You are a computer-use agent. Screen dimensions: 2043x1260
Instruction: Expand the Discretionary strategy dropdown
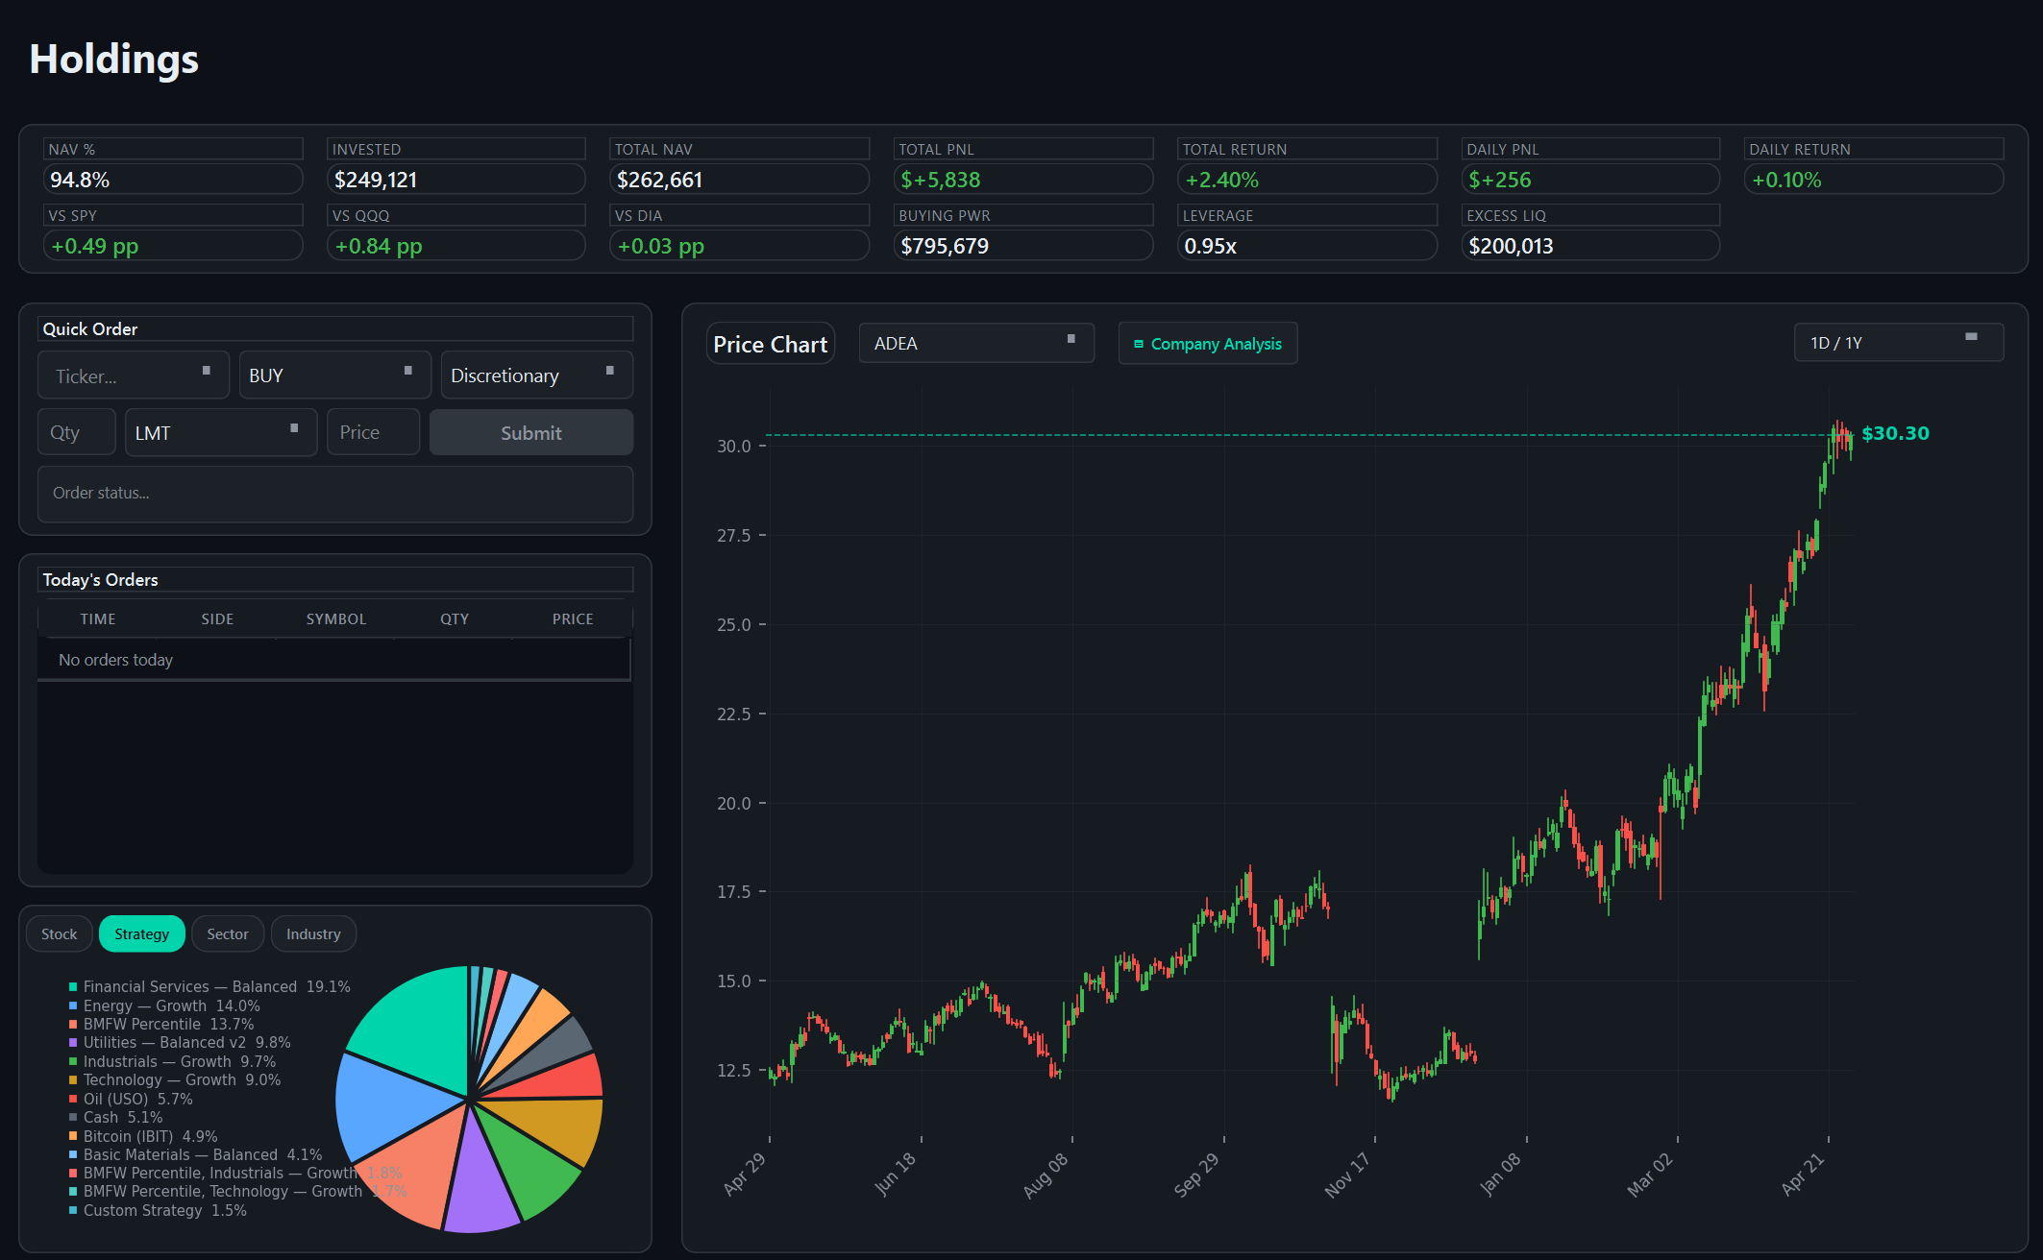click(x=535, y=375)
